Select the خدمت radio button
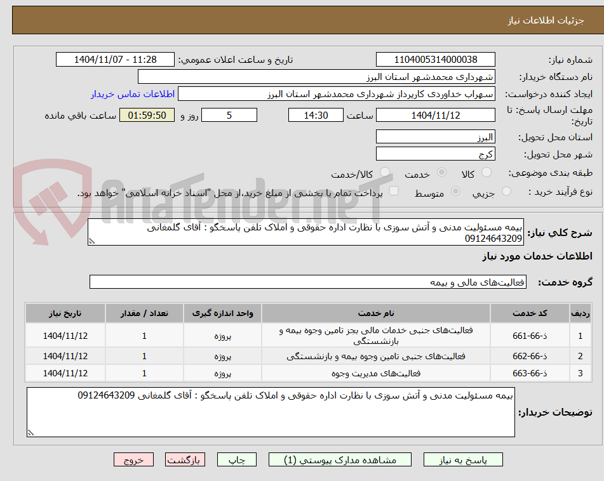Viewport: 604px width, 481px height. 441,172
